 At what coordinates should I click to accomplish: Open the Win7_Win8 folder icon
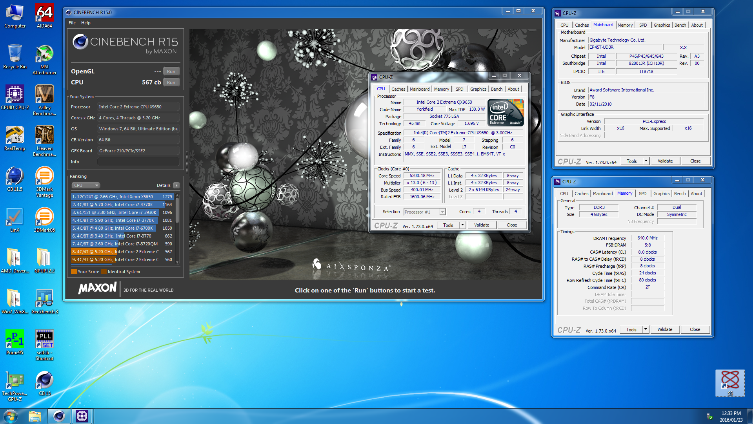coord(15,302)
